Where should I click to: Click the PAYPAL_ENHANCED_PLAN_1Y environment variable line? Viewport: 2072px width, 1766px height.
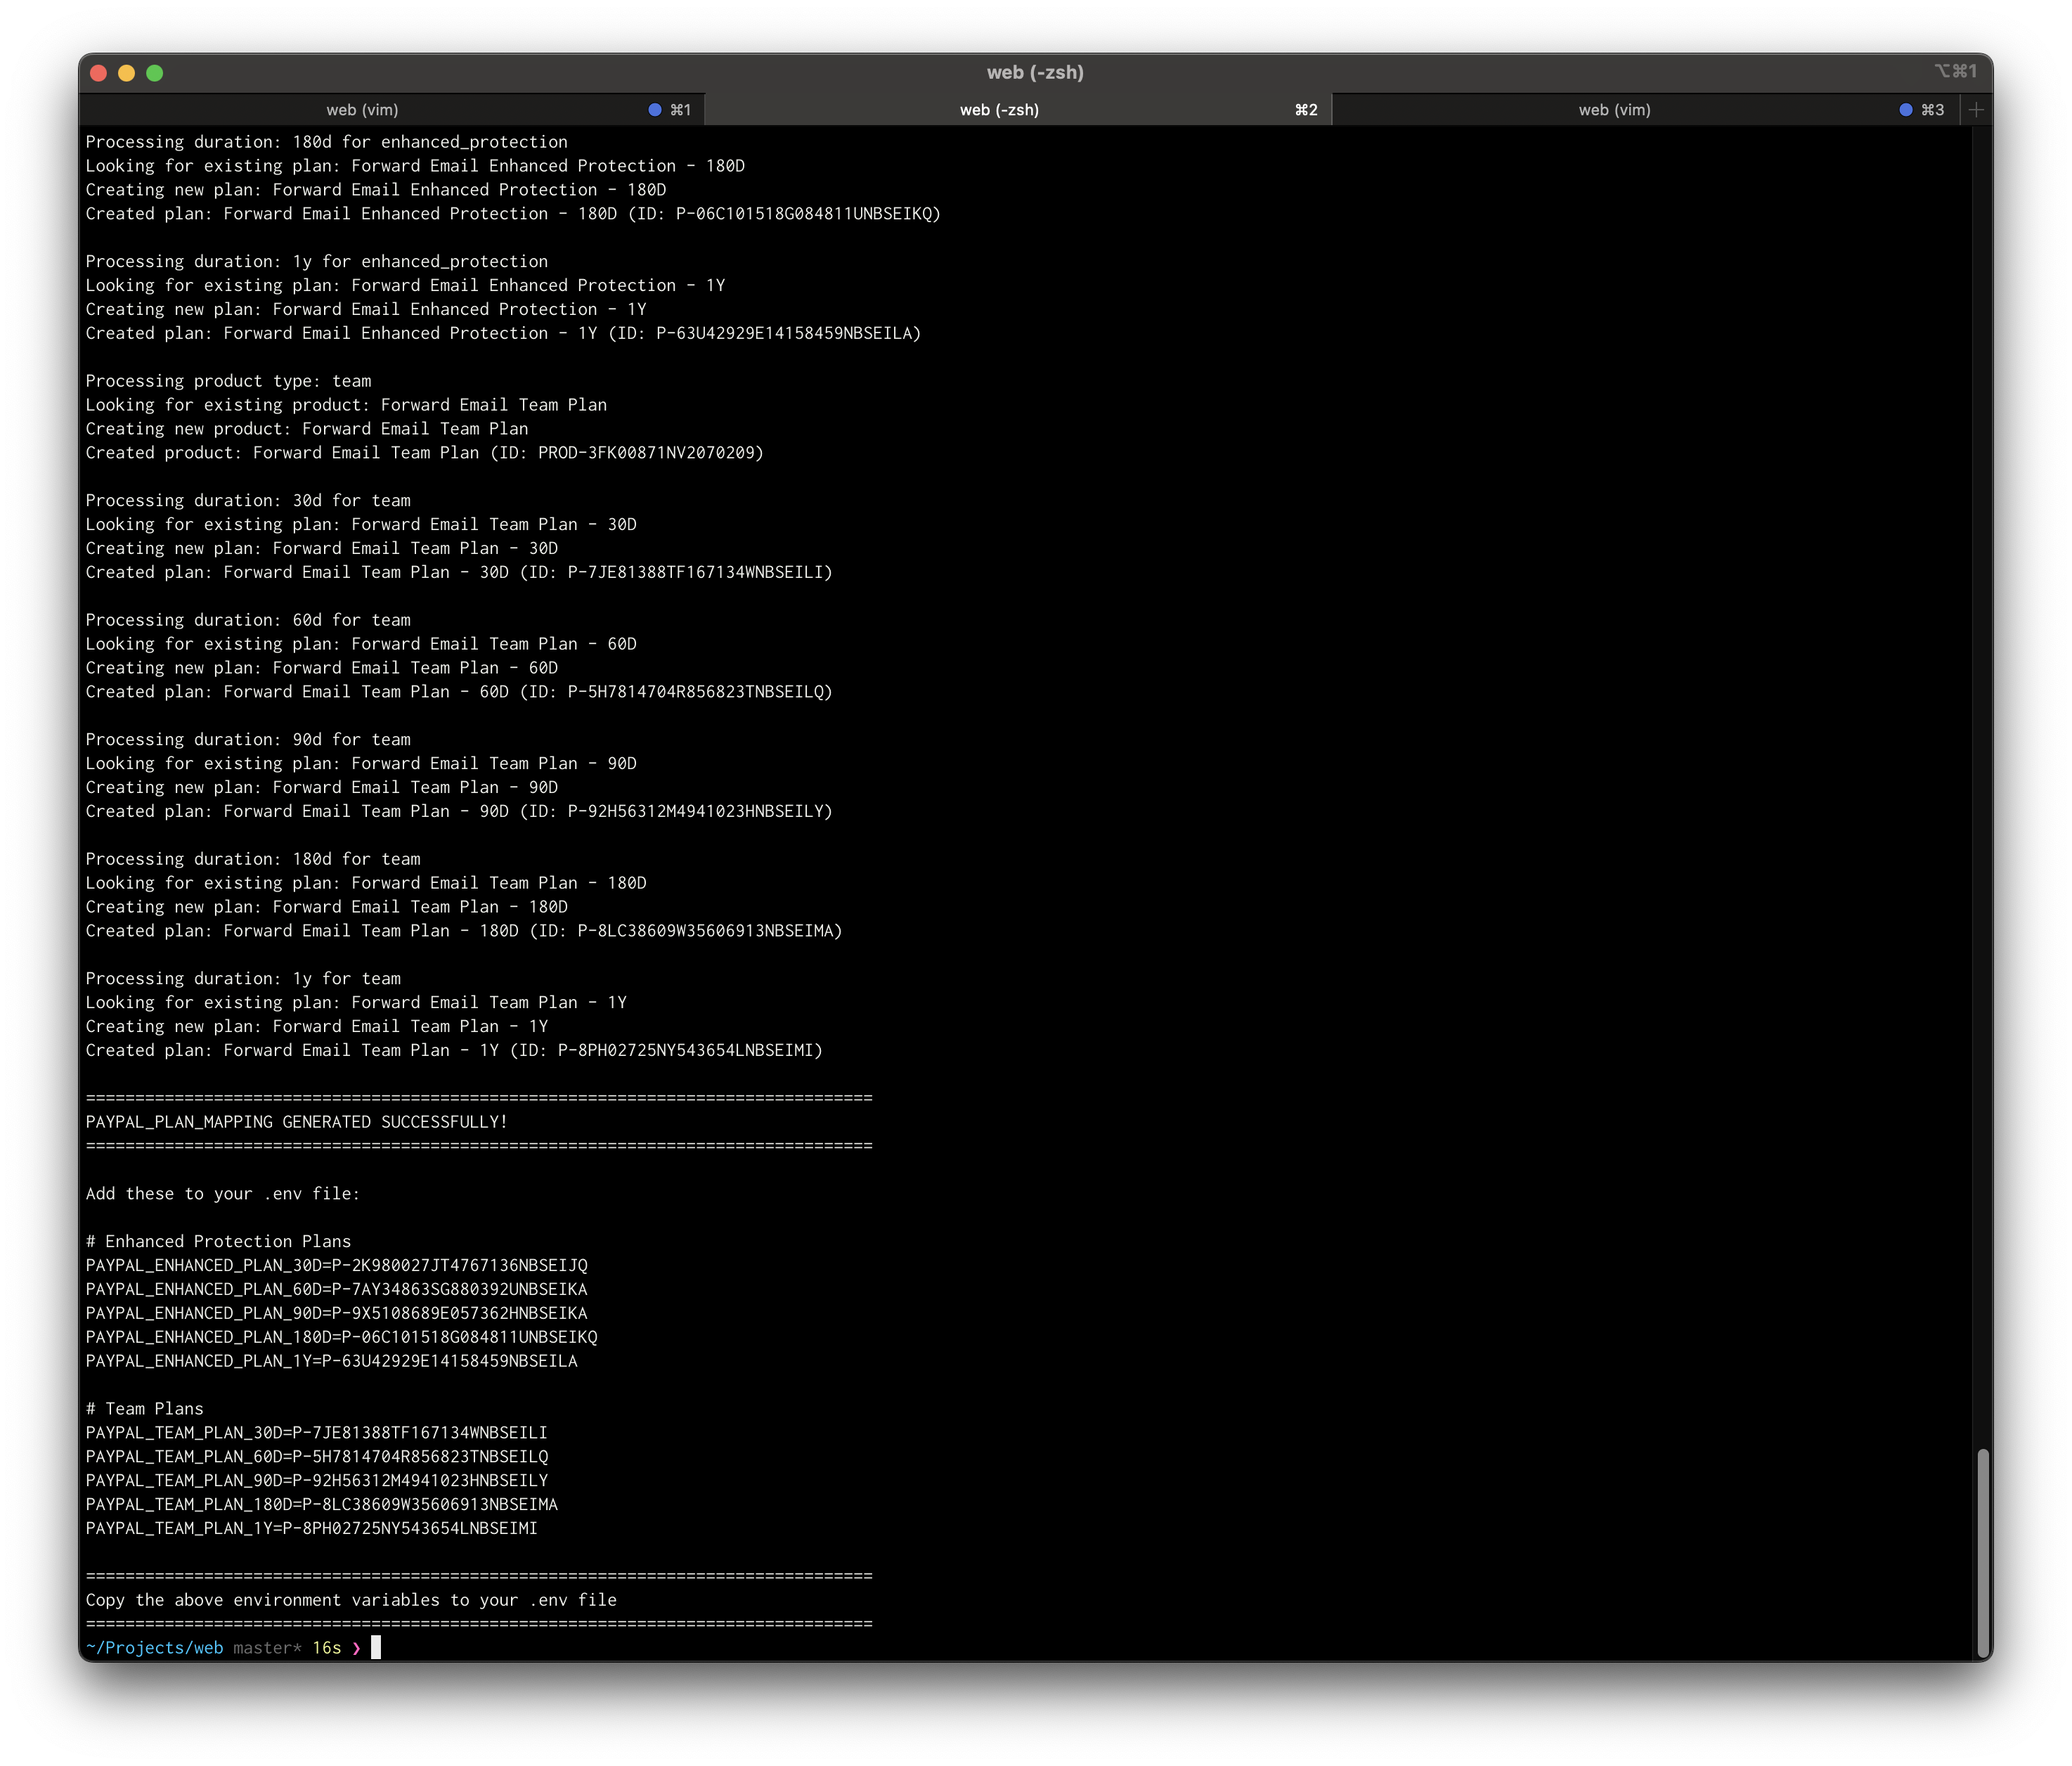click(331, 1361)
